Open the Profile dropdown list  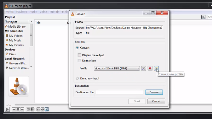click(117, 68)
